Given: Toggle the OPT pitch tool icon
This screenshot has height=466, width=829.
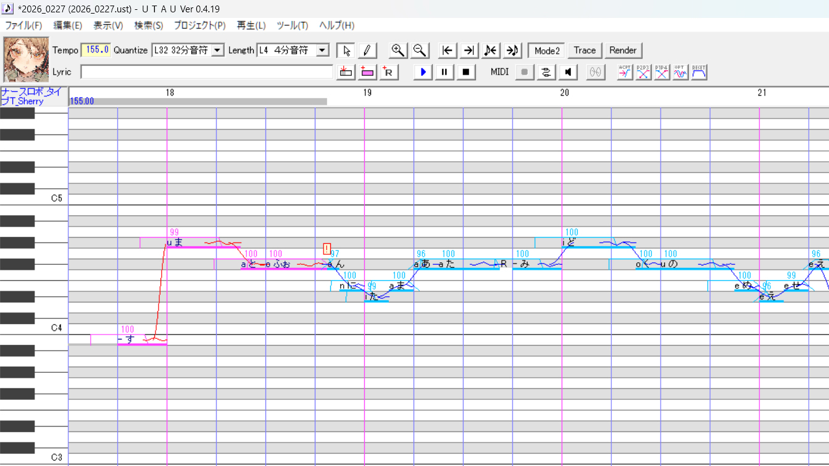Looking at the screenshot, I should pyautogui.click(x=680, y=72).
